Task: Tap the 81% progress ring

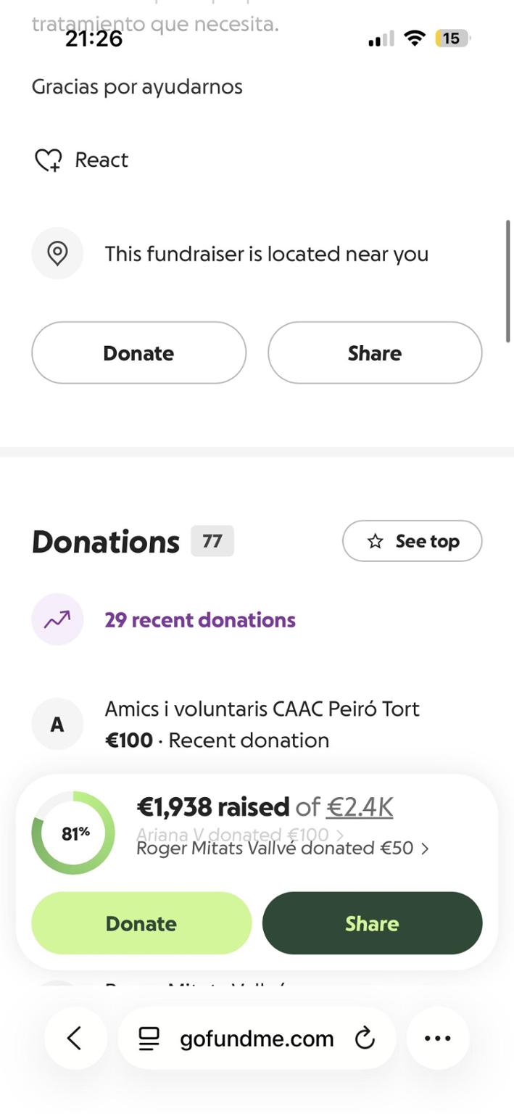Action: [x=73, y=833]
